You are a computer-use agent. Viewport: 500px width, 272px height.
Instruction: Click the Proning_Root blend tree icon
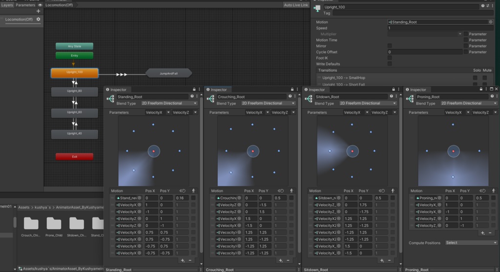tap(410, 99)
